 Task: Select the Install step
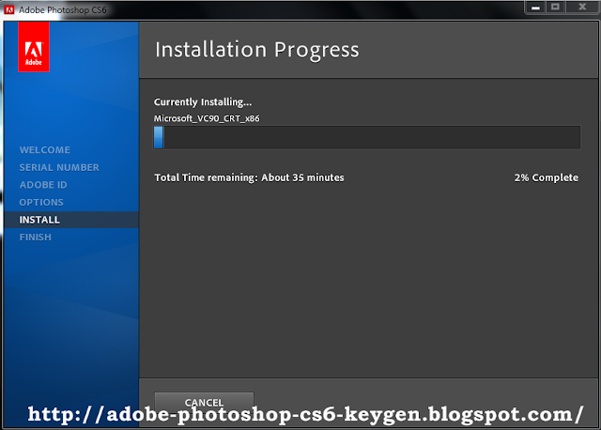(x=71, y=220)
